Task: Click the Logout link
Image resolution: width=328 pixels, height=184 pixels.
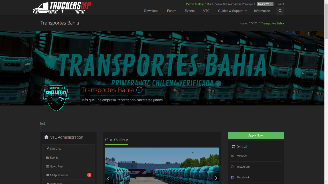Action: (280, 4)
